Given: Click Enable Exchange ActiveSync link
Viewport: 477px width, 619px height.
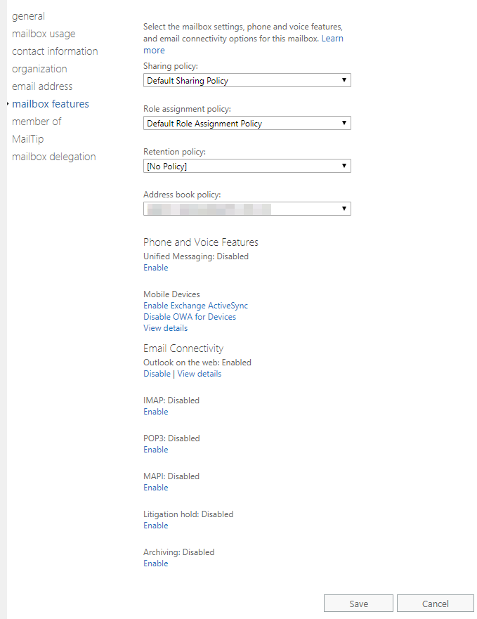Looking at the screenshot, I should [195, 306].
